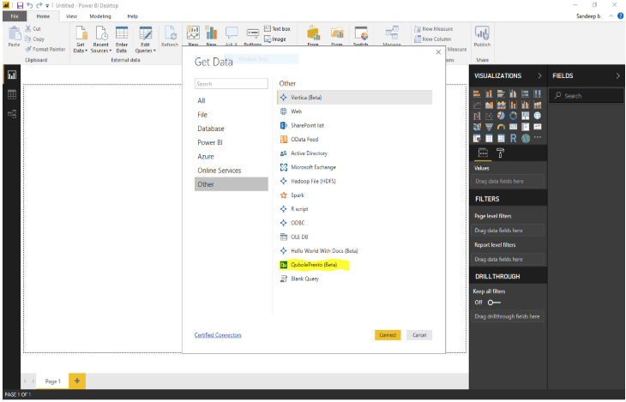Choose the donut chart visualization
Screen dimensions: 626x402
513,116
